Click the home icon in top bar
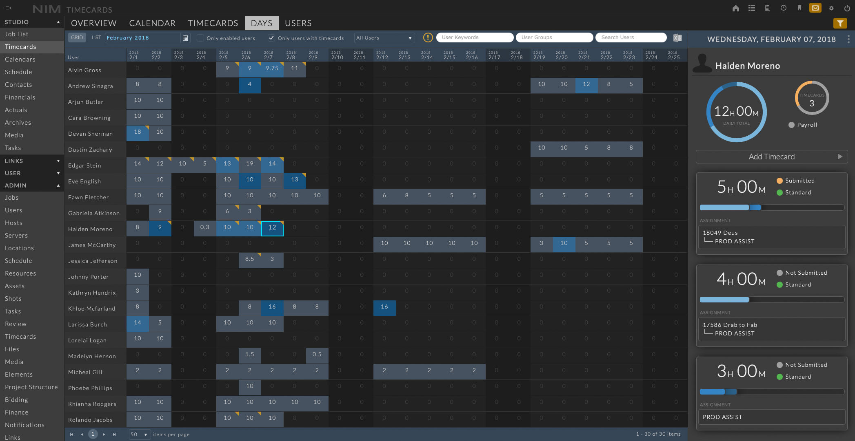The image size is (855, 441). (735, 8)
